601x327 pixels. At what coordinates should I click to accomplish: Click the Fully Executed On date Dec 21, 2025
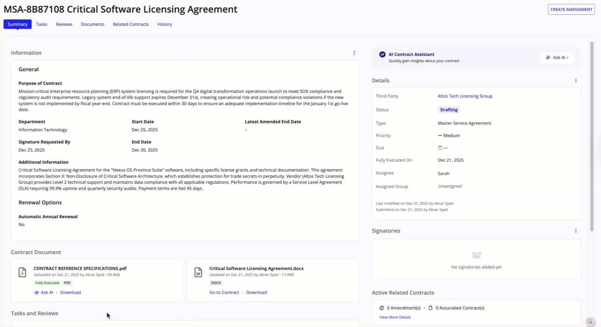[x=450, y=160]
